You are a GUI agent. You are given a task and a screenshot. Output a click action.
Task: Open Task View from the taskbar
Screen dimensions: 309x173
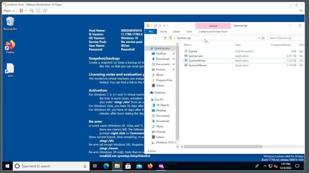pyautogui.click(x=95, y=166)
